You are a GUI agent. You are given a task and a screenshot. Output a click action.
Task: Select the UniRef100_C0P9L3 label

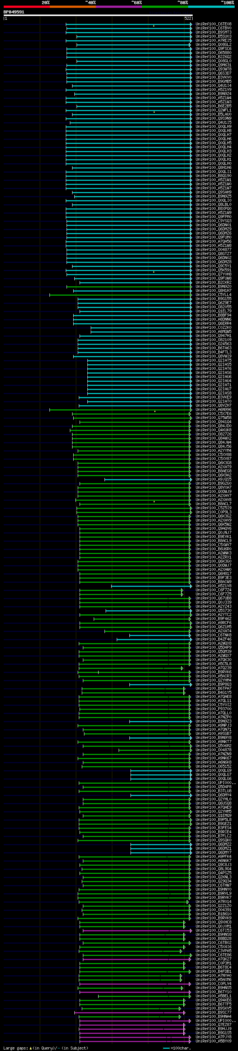pos(213,512)
